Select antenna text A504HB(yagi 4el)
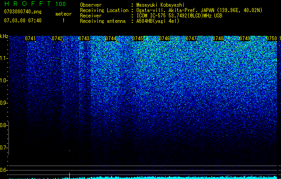Image resolution: width=281 pixels, height=179 pixels. (158, 21)
